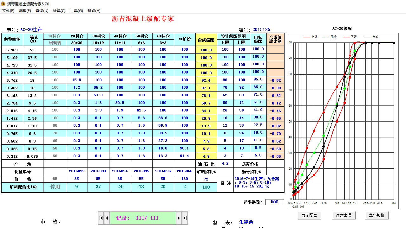Open the 帮助(H) menu
Screen dimensions: 406x228
coord(93,10)
